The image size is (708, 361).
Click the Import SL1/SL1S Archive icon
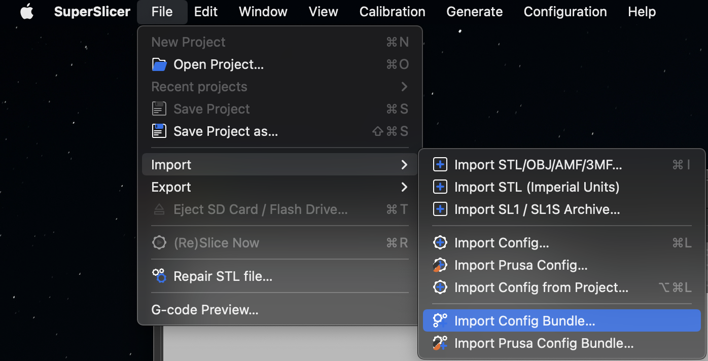click(440, 209)
